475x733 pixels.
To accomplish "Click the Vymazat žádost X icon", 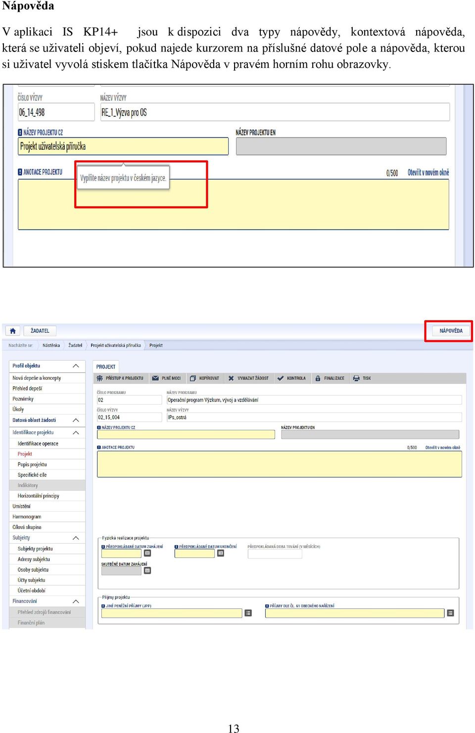I will coord(231,378).
